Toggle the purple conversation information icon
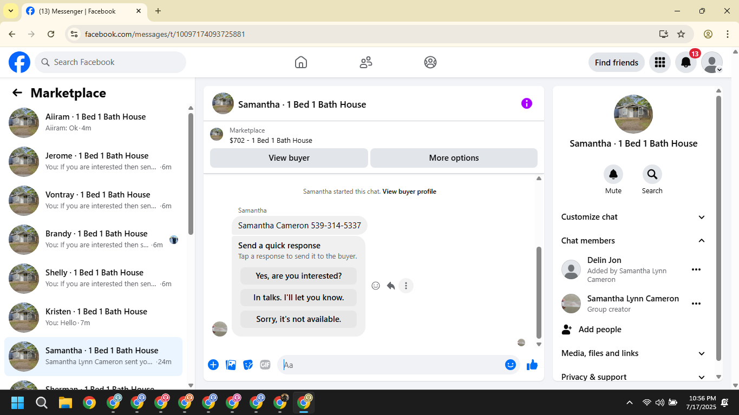The image size is (739, 415). tap(527, 103)
